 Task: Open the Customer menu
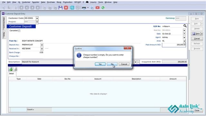[x=26, y=2]
